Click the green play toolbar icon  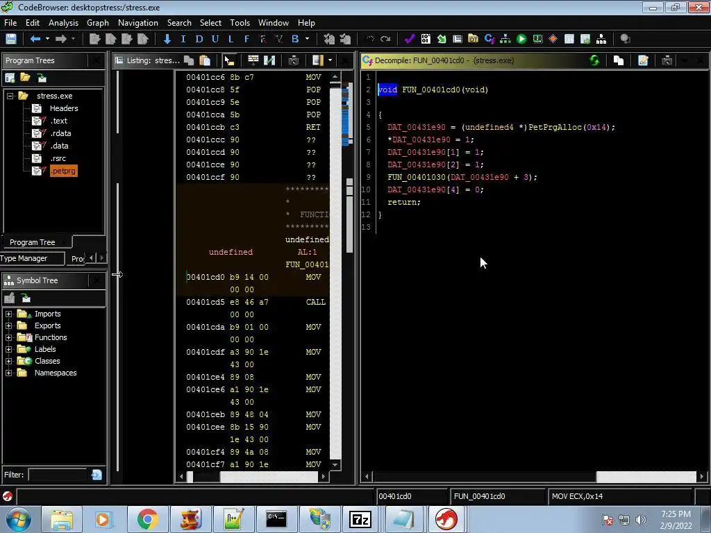coord(521,39)
